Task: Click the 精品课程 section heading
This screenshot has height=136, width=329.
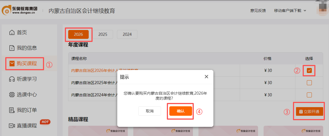Action: (x=78, y=119)
